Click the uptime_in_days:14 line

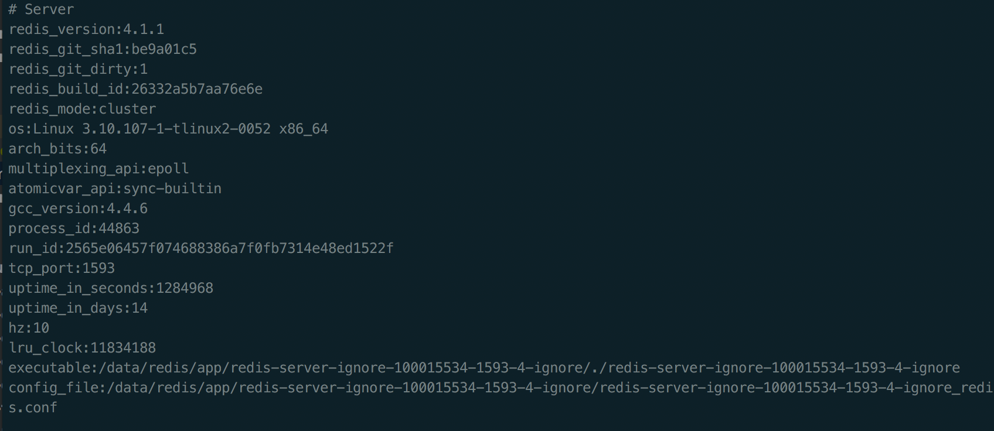[78, 308]
